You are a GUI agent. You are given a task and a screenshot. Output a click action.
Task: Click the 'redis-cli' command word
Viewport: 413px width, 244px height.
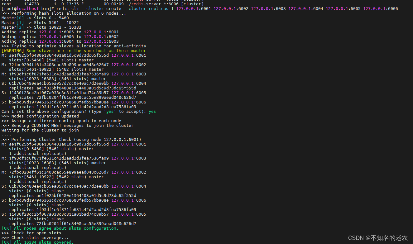[67, 9]
